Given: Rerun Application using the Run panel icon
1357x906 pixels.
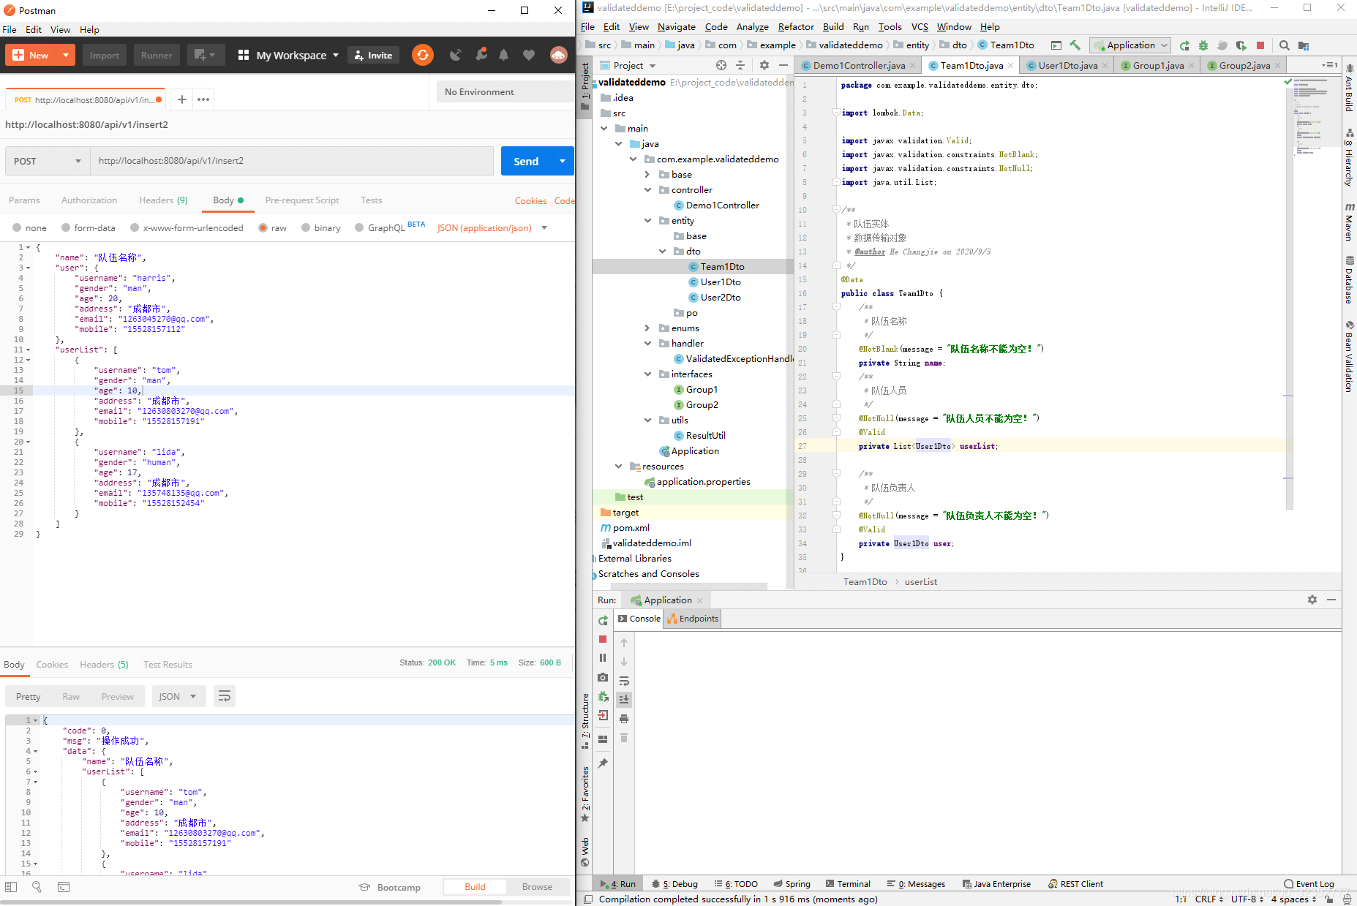Looking at the screenshot, I should (x=603, y=620).
